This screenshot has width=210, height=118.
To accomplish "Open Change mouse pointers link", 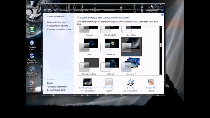I will tap(57, 26).
